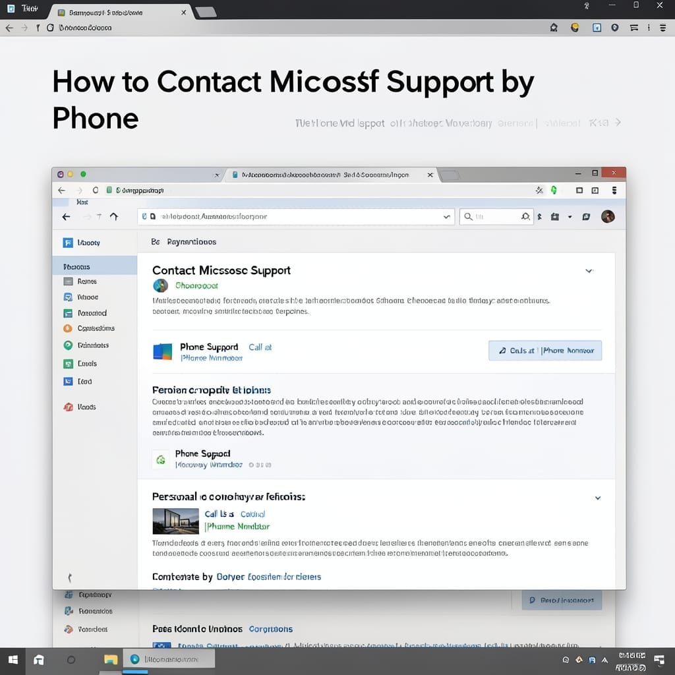Viewport: 675px width, 675px height.
Task: Open the light-blue chat-style sidebar icon
Action: pos(68,297)
